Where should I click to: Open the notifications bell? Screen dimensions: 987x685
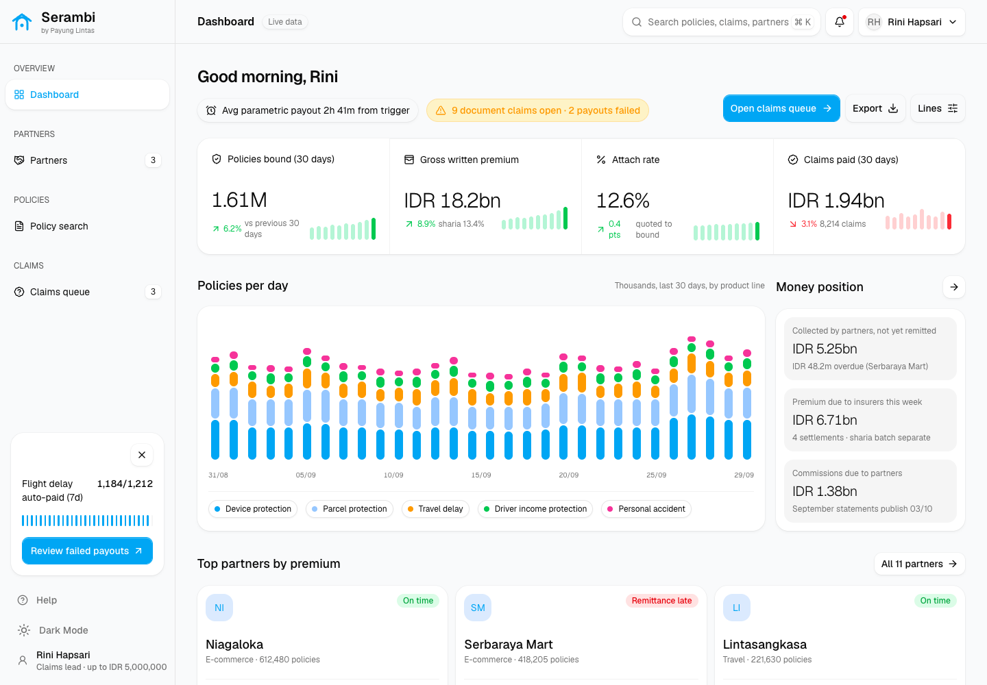click(x=840, y=22)
